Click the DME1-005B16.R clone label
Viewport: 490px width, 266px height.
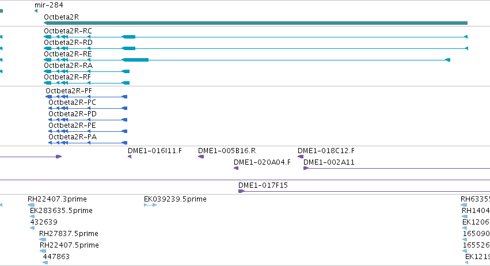227,151
